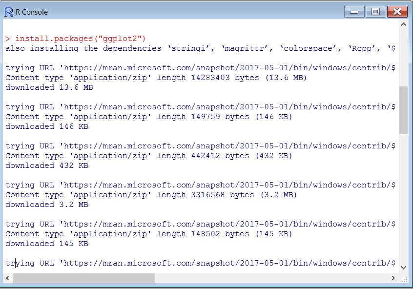Click the 'downloaded 3.2 MB' line
This screenshot has height=289, width=413.
[46, 205]
